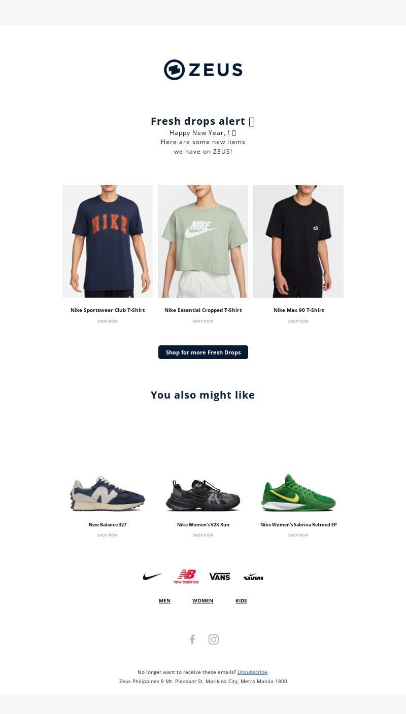
Task: Select the navy Nike Sportswear Club shirt image
Action: (x=108, y=241)
